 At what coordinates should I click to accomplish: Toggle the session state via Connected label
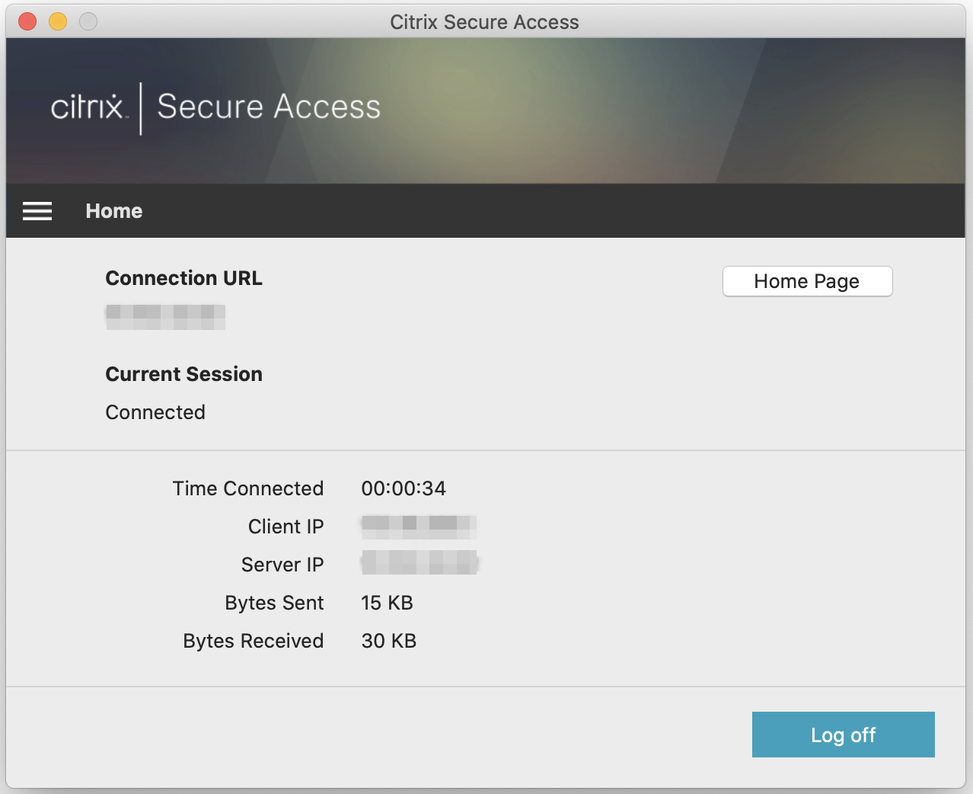point(155,412)
